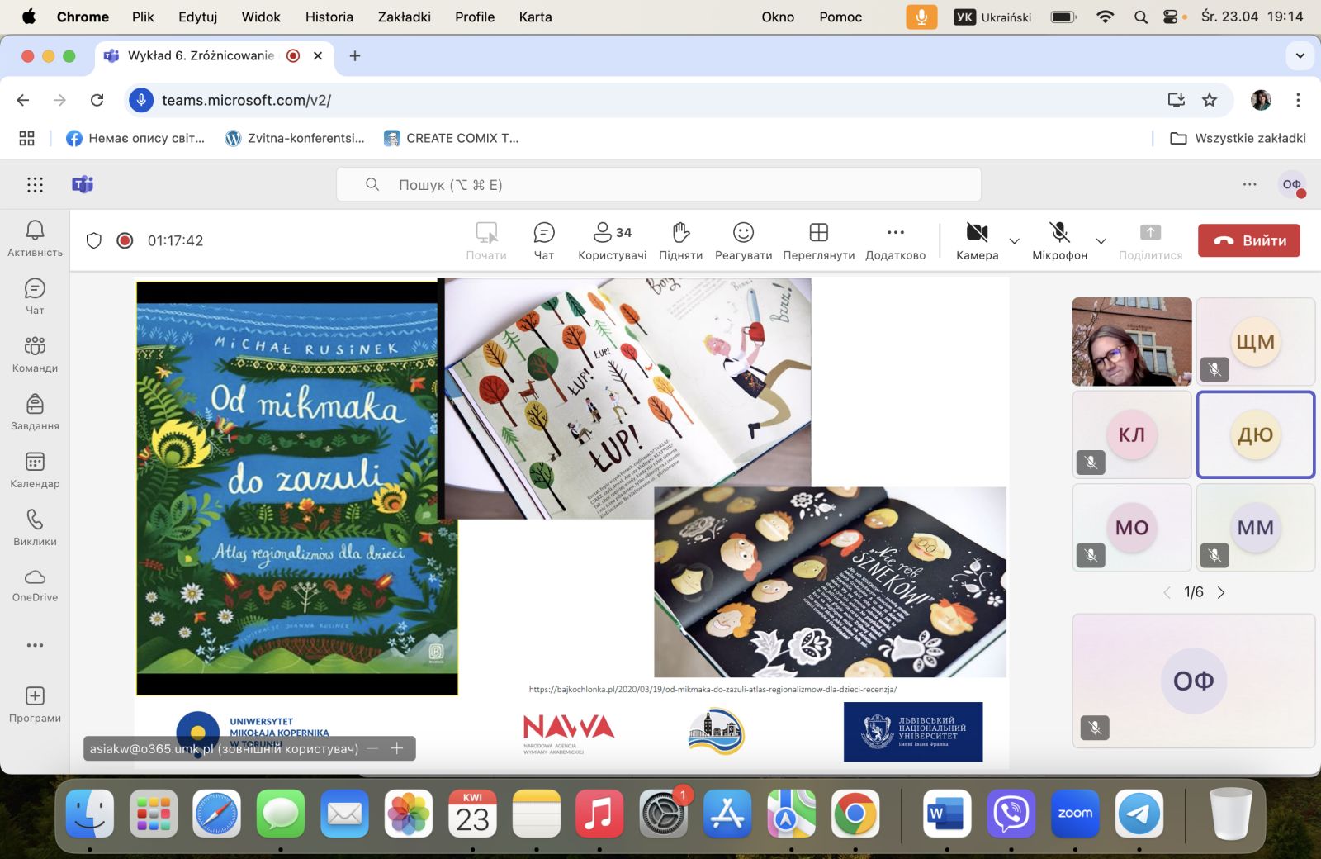Unmute the microphone (Мікрофон)
The width and height of the screenshot is (1321, 859).
click(1059, 240)
